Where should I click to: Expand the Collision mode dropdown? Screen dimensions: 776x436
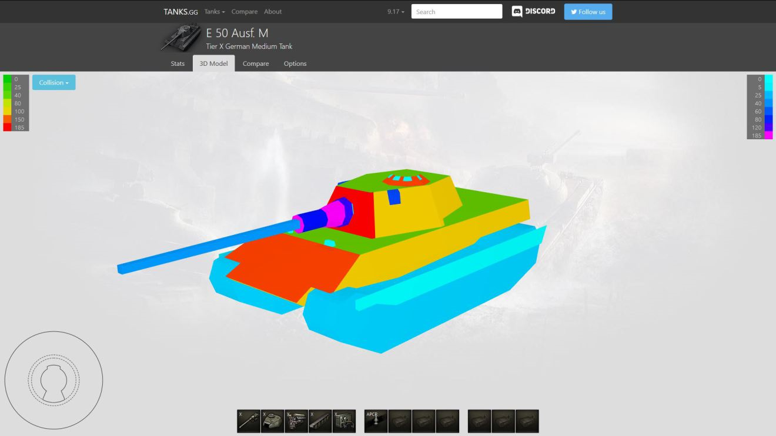click(53, 83)
